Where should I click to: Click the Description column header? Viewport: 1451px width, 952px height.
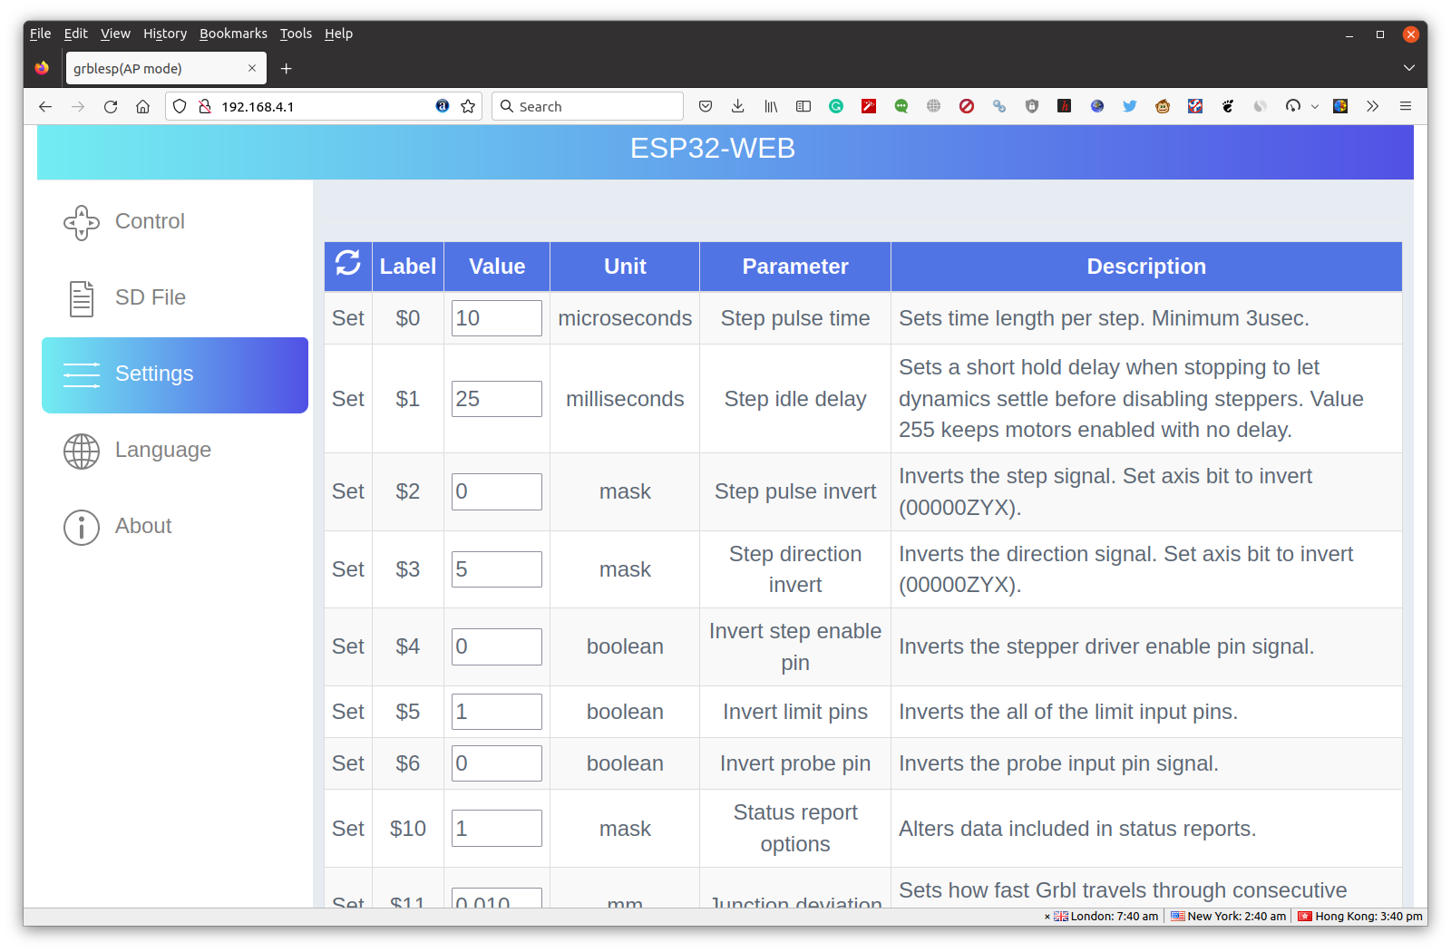click(1146, 267)
